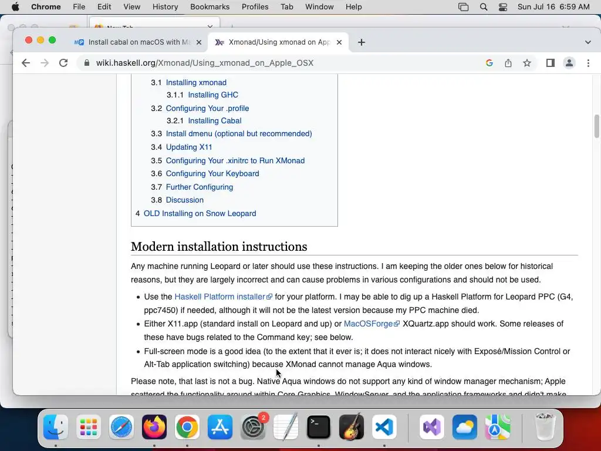
Task: Open Finder from the Dock
Action: (56, 427)
